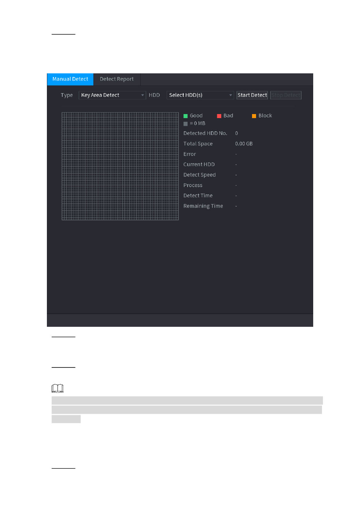Click the Start Detect button
348x512 pixels.
tap(252, 95)
